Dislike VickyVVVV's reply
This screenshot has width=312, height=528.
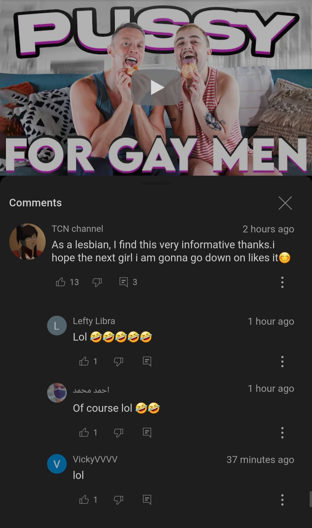[x=118, y=500]
